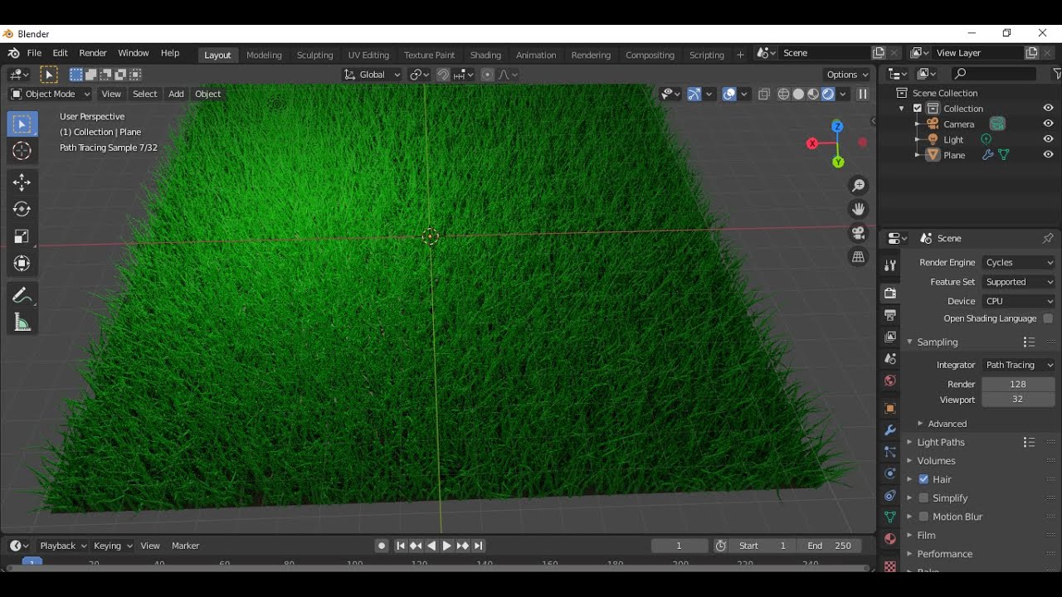
Task: Toggle camera view with camera icon
Action: tap(859, 233)
